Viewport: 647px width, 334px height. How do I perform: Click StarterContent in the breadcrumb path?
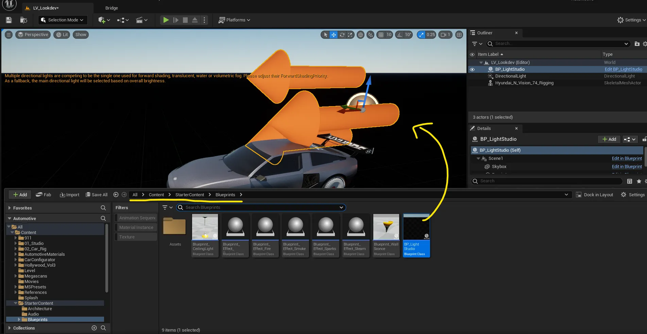pos(189,195)
